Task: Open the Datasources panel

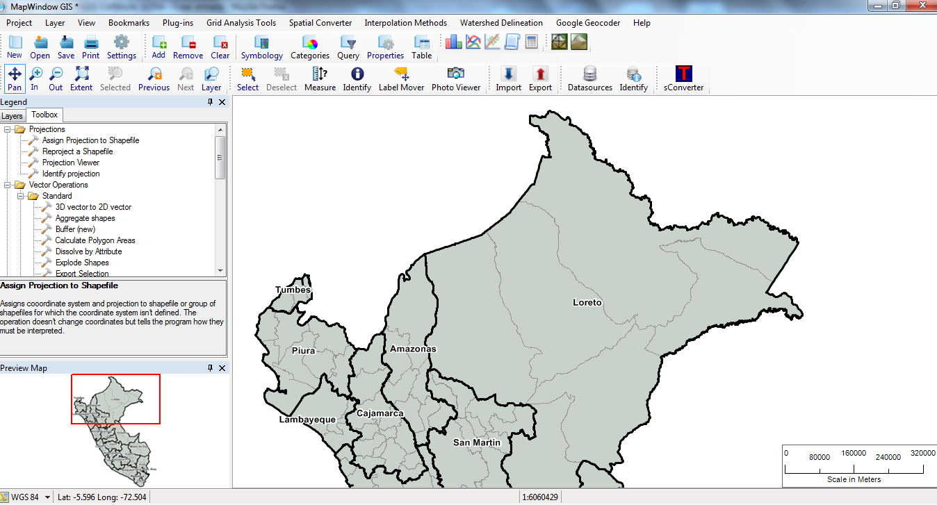Action: click(x=589, y=78)
